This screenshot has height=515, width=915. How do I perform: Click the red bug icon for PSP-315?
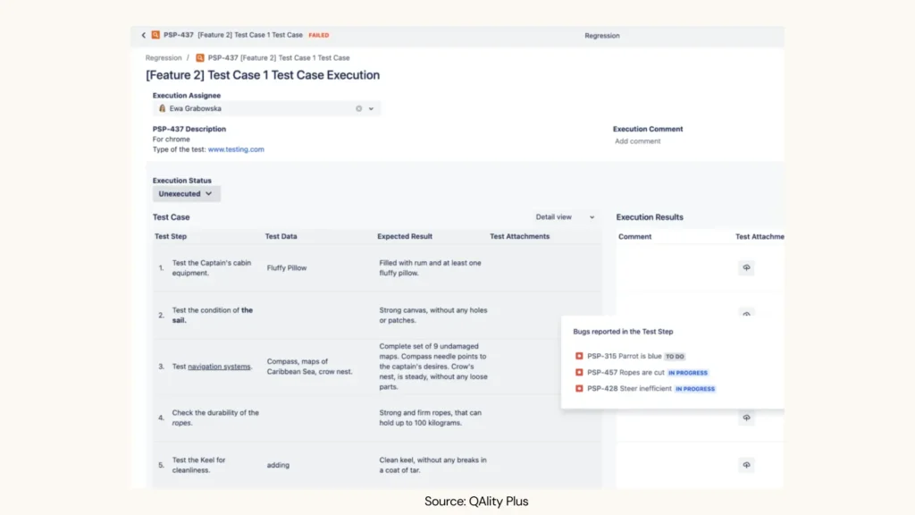point(579,356)
